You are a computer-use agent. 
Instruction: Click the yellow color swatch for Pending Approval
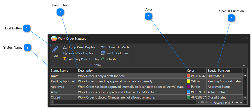189,81
